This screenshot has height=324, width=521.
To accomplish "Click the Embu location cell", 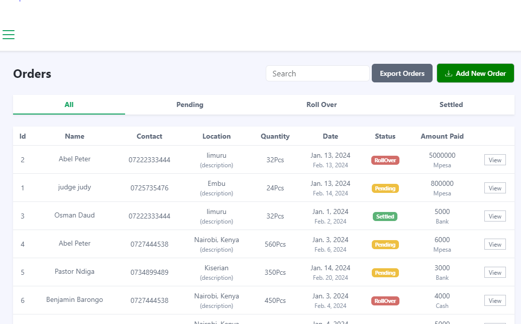I will tap(217, 183).
